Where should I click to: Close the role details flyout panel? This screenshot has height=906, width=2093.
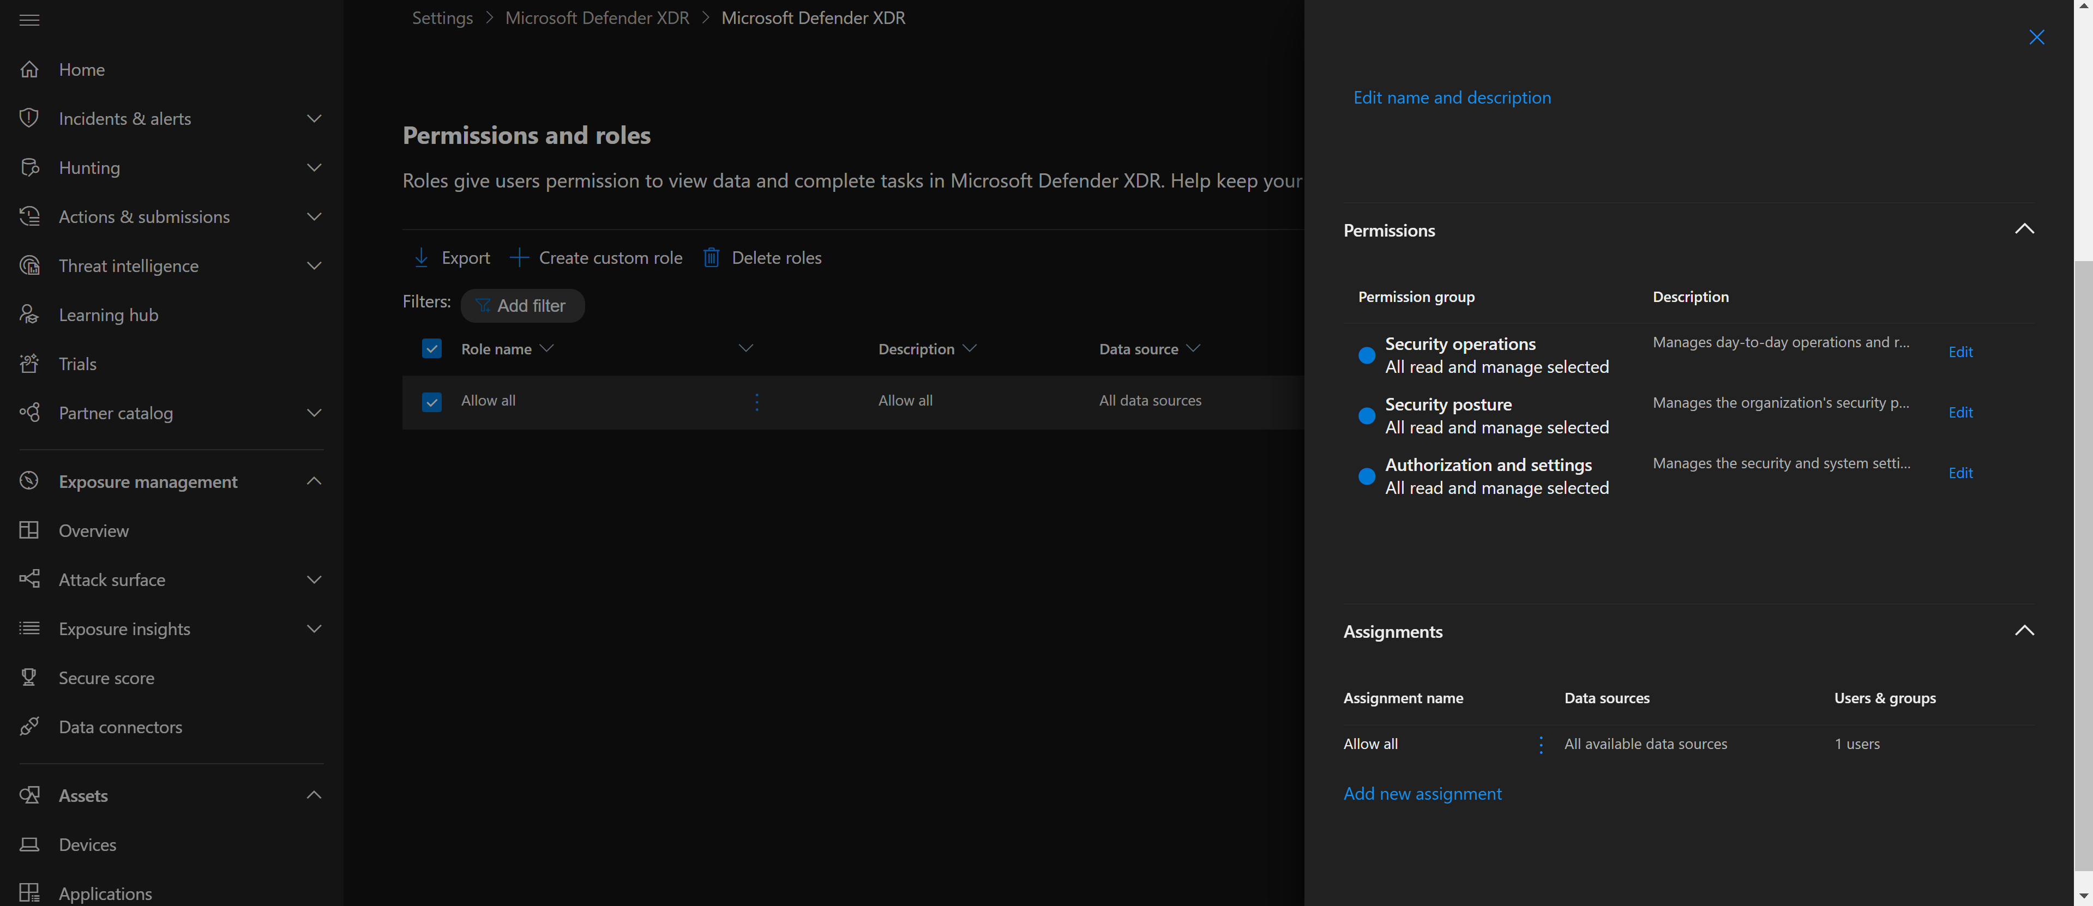pyautogui.click(x=2036, y=38)
